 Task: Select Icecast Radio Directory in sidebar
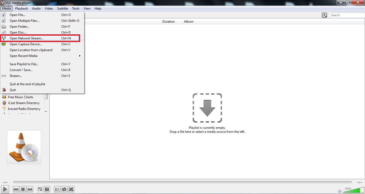24,109
